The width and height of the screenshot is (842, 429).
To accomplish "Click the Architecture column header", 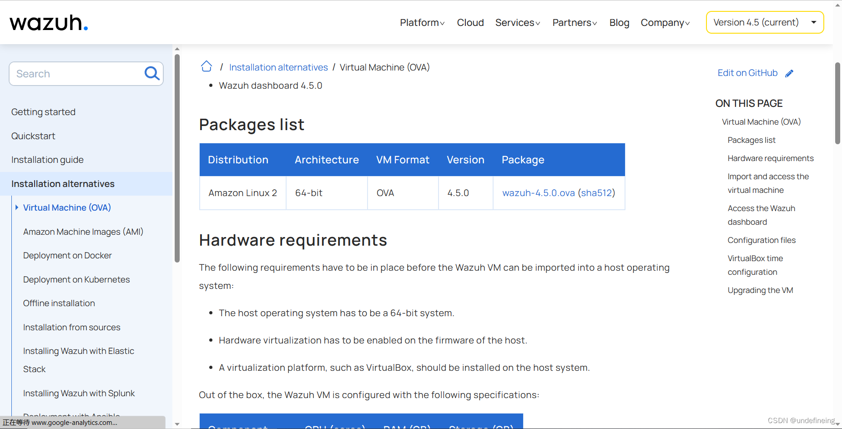I will (x=327, y=160).
